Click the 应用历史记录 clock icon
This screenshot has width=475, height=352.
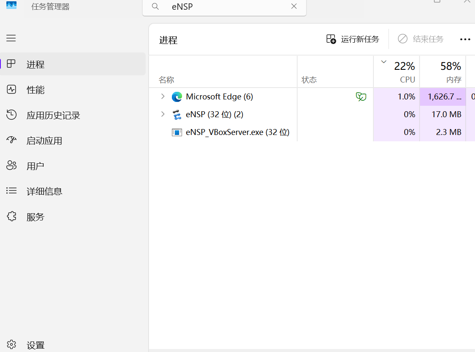11,115
